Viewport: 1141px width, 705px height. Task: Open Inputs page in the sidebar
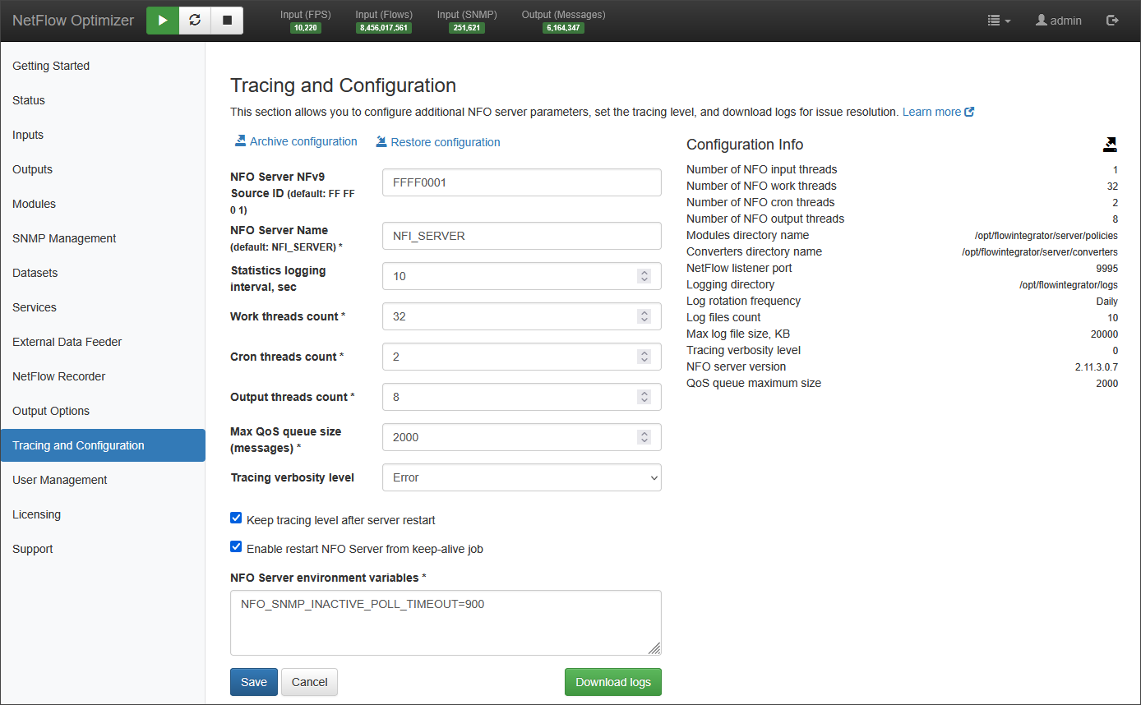click(x=103, y=135)
